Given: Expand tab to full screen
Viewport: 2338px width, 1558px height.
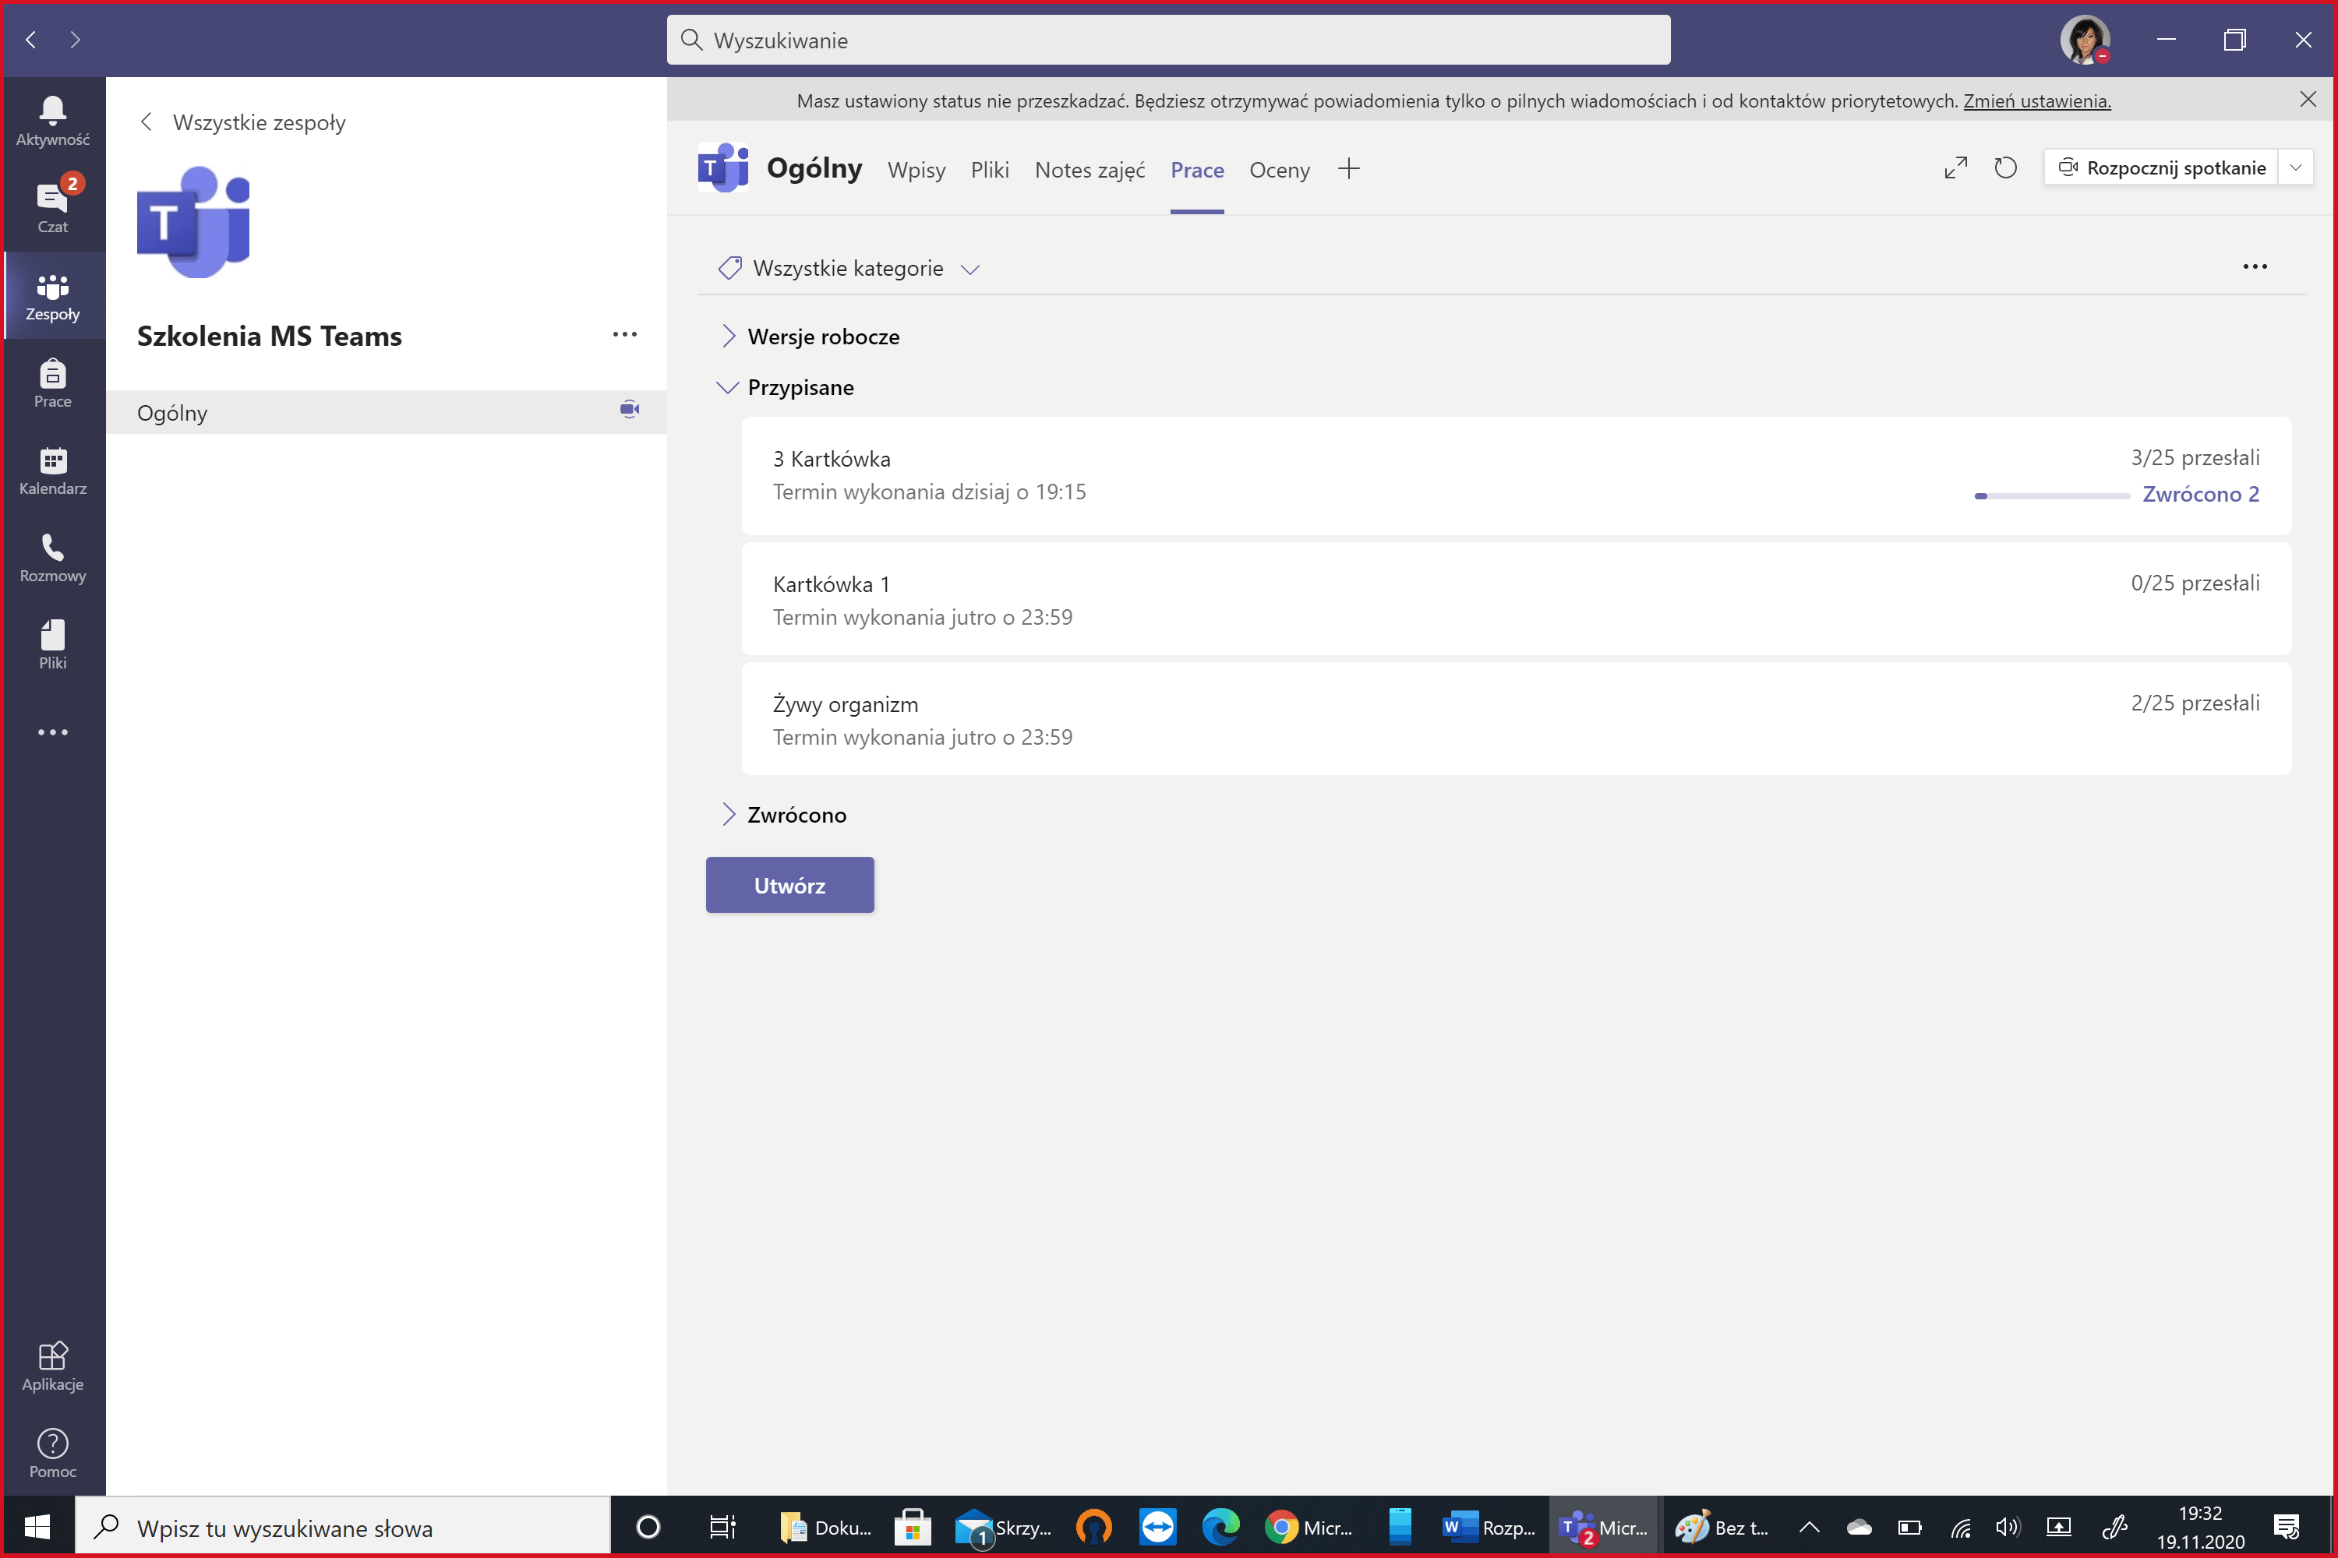Looking at the screenshot, I should click(1955, 168).
